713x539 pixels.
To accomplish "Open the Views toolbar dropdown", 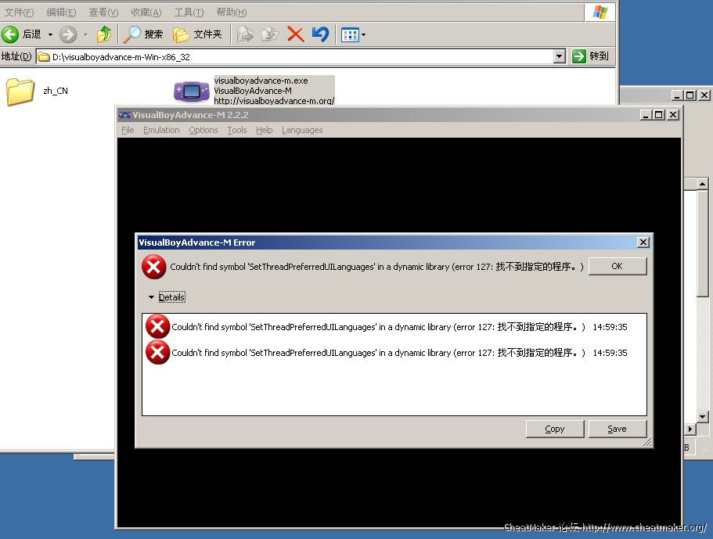I will 353,34.
